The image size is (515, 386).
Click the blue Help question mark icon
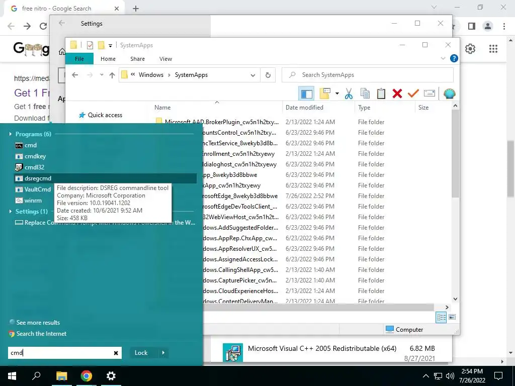[454, 58]
